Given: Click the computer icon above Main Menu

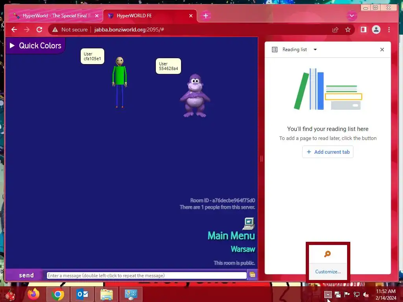Looking at the screenshot, I should (249, 224).
